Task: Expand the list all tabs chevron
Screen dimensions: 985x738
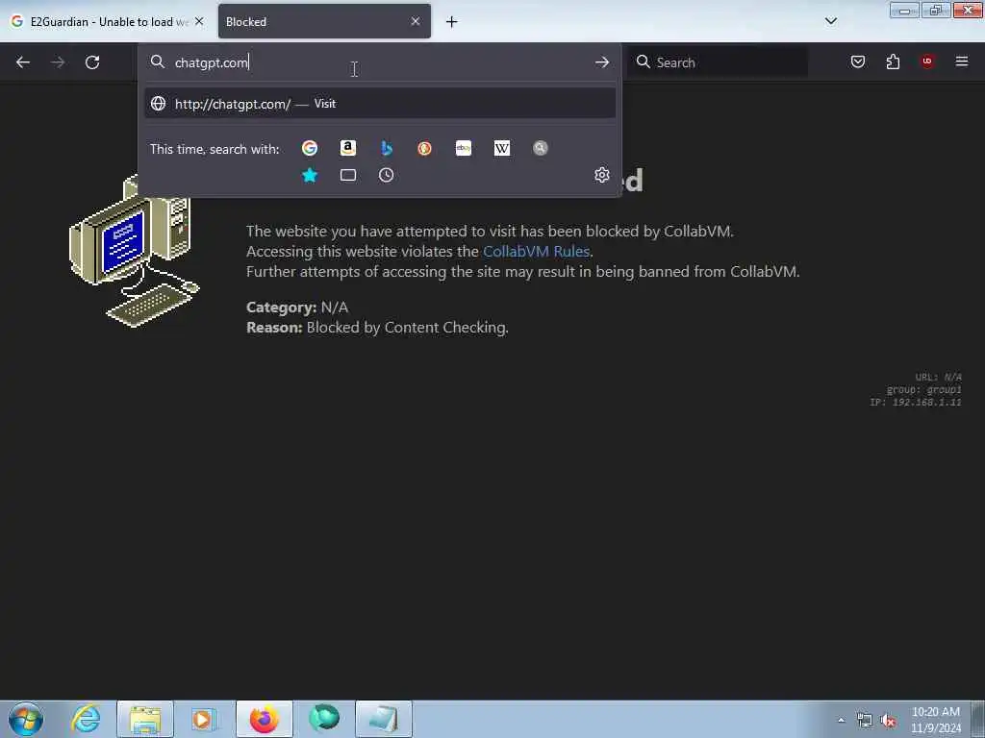Action: pos(831,21)
